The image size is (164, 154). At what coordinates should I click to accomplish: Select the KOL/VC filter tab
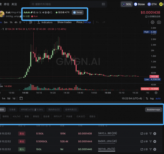tap(16, 116)
